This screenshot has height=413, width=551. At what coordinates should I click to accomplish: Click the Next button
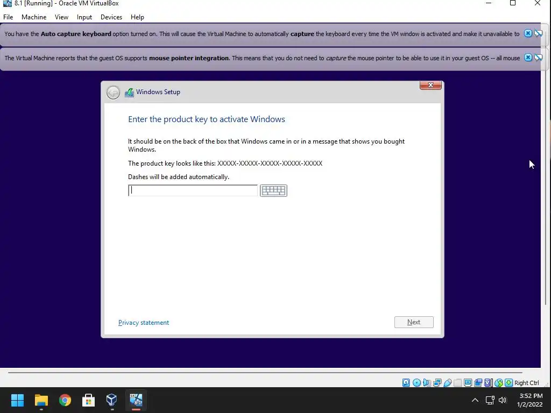coord(414,322)
